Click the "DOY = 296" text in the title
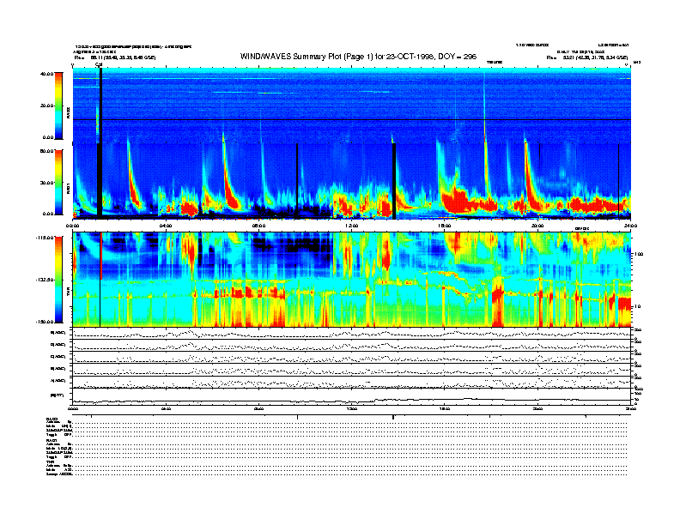Viewport: 680px width, 525px height. (457, 57)
